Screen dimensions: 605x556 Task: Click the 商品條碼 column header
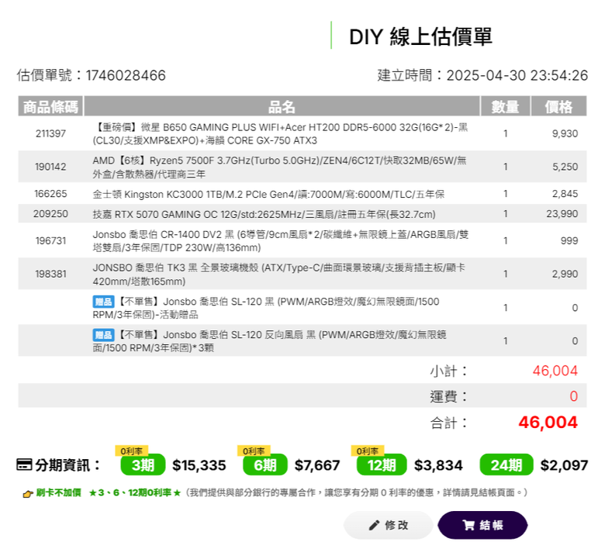point(50,106)
